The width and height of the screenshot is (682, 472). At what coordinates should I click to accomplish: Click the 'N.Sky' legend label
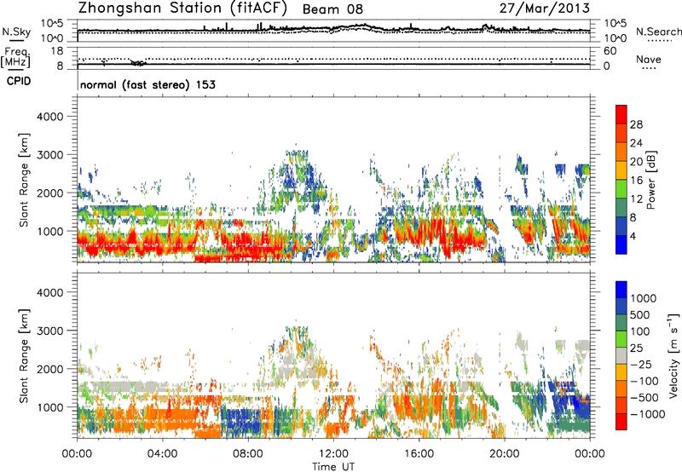coord(16,32)
